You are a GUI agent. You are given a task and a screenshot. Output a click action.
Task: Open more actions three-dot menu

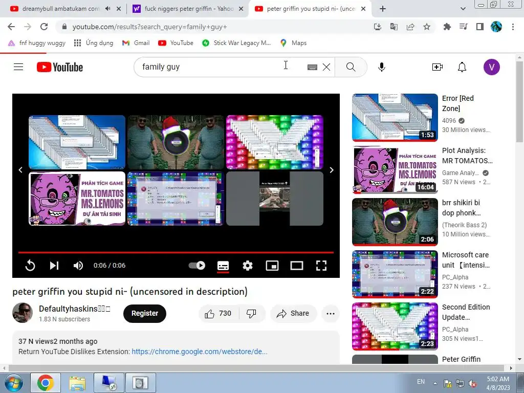(x=331, y=314)
